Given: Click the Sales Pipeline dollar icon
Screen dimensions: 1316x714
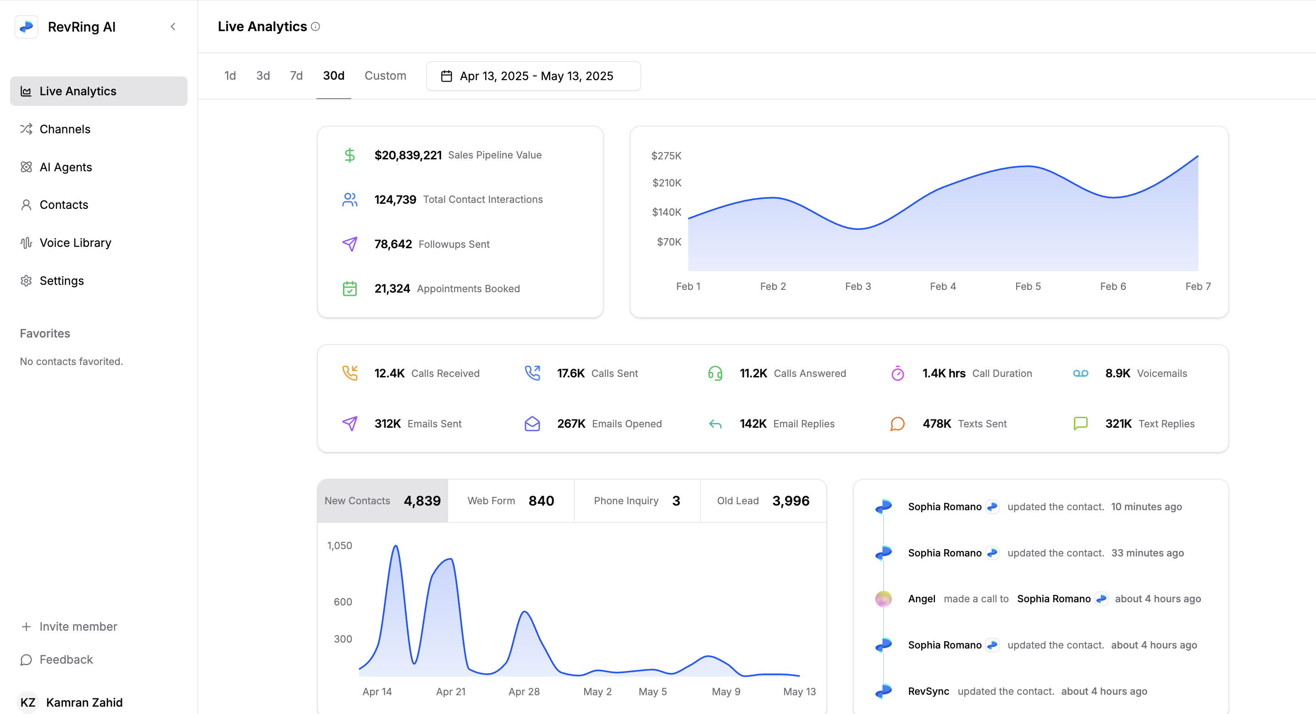Looking at the screenshot, I should pyautogui.click(x=350, y=155).
